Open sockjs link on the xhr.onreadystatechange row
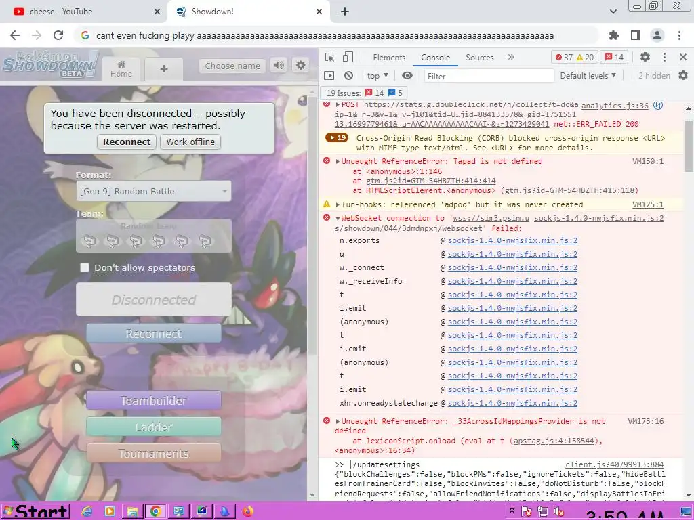Image resolution: width=694 pixels, height=520 pixels. [x=512, y=404]
